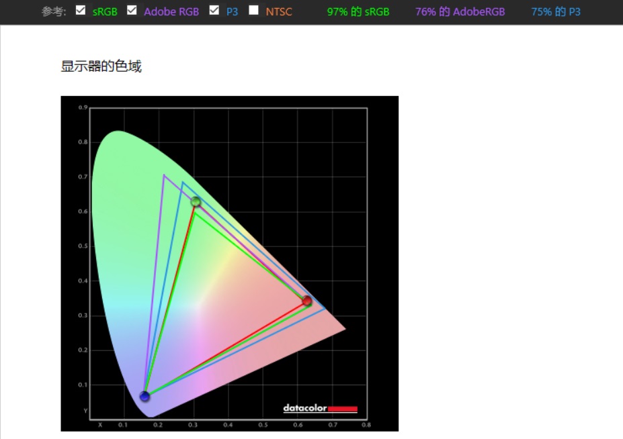
Task: Disable the P3 reference checkbox
Action: [x=214, y=10]
